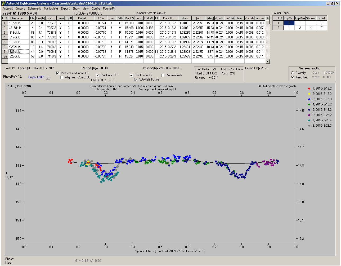
Task: Click the red legend dot for 1; 2015-3-16.2
Action: point(309,88)
